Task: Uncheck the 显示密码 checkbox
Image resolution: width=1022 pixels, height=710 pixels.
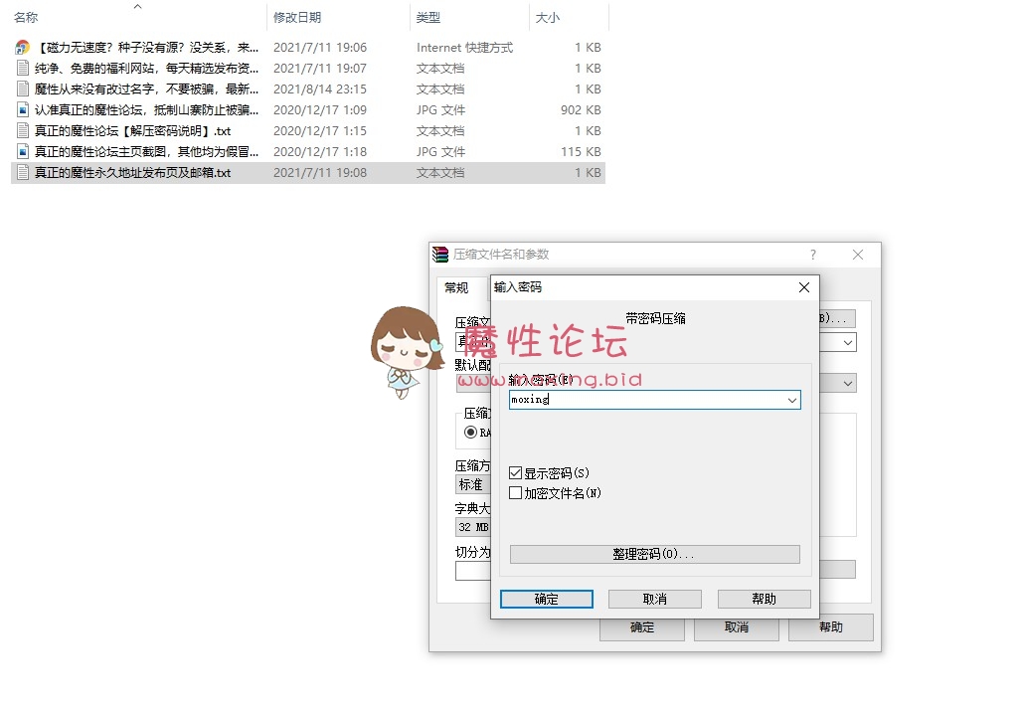Action: tap(515, 472)
